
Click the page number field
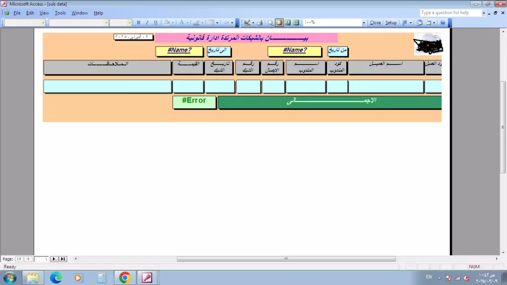tap(41, 259)
